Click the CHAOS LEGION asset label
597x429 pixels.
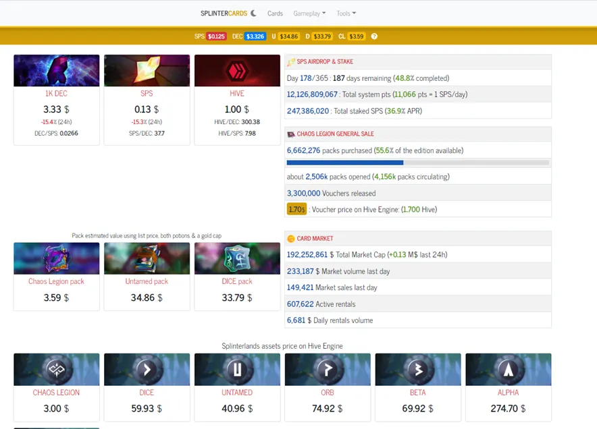pyautogui.click(x=56, y=393)
